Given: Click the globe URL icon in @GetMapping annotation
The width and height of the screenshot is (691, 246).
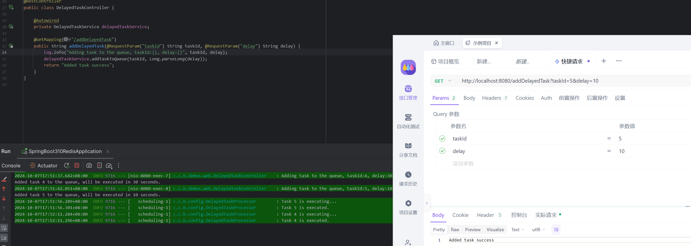Looking at the screenshot, I should pyautogui.click(x=66, y=39).
